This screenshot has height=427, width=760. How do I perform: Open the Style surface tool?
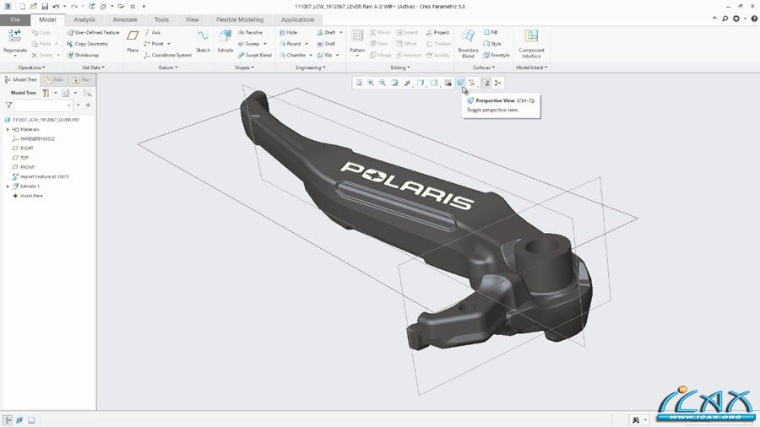tap(492, 44)
